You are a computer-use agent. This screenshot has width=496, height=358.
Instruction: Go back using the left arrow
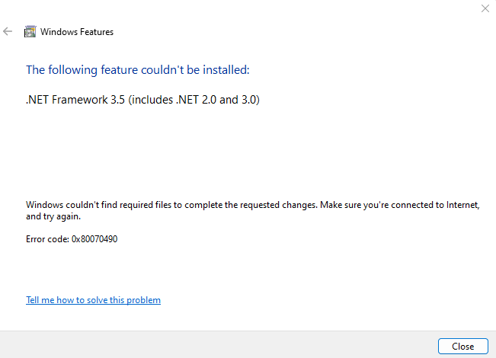coord(8,31)
